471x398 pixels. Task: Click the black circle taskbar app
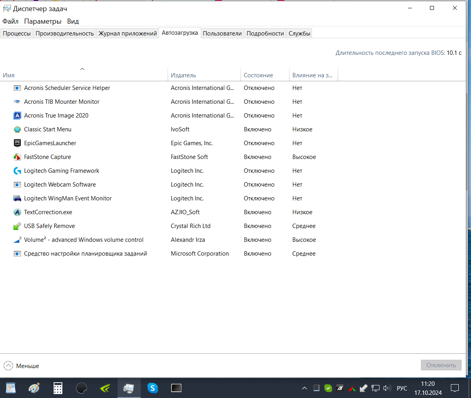81,388
